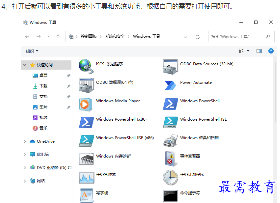The width and height of the screenshot is (280, 203).
Task: Open the Windows 传真和扫描 fax icon
Action: [170, 141]
